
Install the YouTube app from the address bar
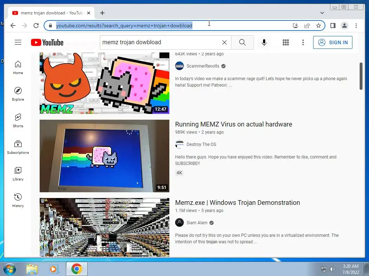[x=295, y=26]
